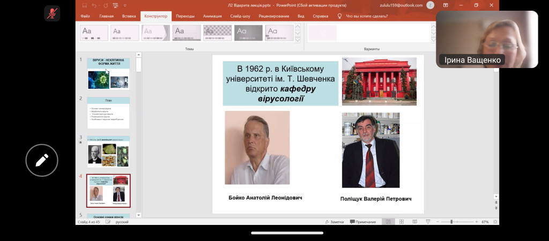549x241 pixels.
Task: Expand the Варианты gallery more arrow
Action: click(433, 40)
